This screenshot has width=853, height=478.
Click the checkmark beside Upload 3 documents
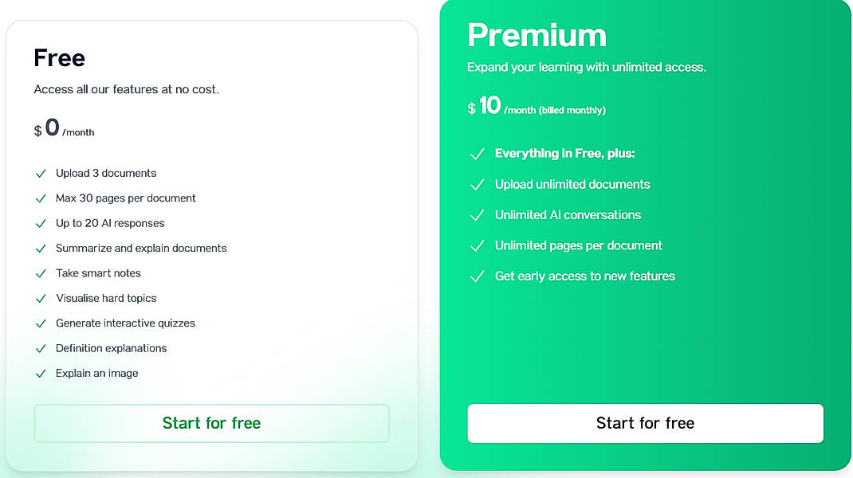(41, 173)
